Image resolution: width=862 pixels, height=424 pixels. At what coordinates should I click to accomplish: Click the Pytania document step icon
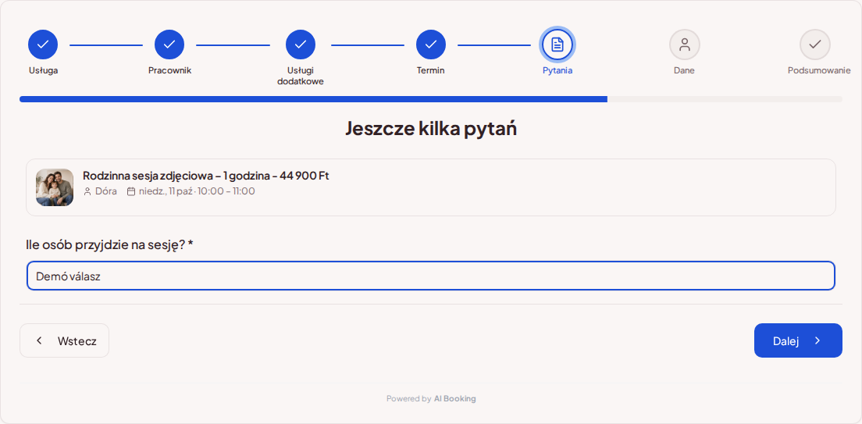coord(557,45)
